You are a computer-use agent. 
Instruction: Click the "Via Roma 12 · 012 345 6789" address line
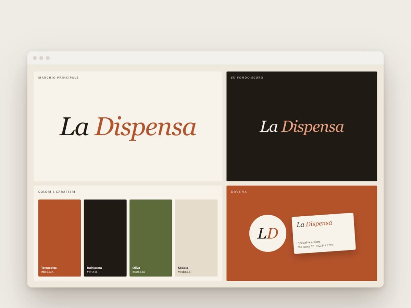tap(315, 246)
